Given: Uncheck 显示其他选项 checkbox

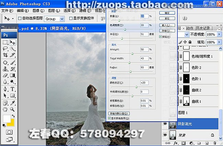Looking at the screenshot, I should click(109, 118).
